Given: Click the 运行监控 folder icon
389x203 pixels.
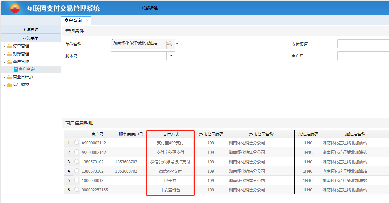Looking at the screenshot, I should (x=10, y=85).
